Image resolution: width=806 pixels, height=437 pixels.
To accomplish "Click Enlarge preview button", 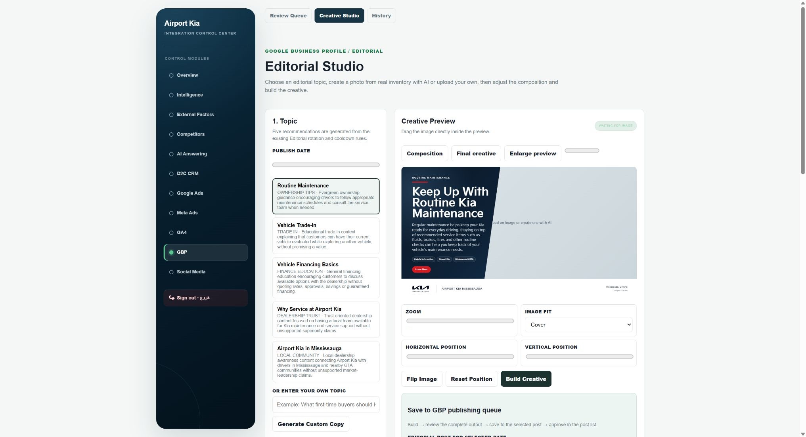I will coord(533,153).
